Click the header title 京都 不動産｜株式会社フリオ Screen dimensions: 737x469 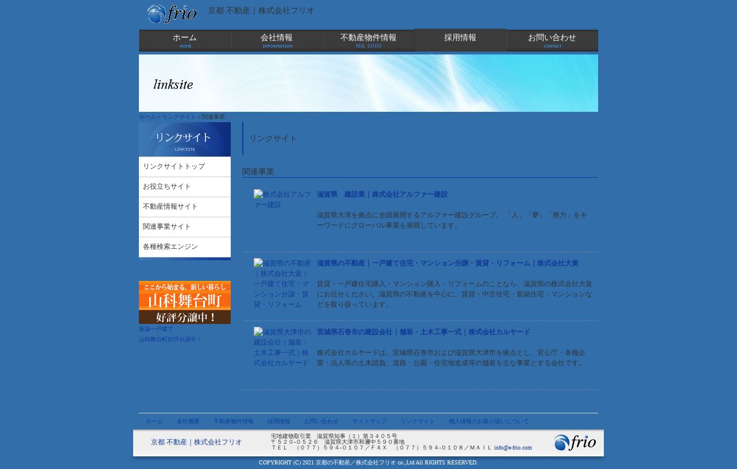261,11
